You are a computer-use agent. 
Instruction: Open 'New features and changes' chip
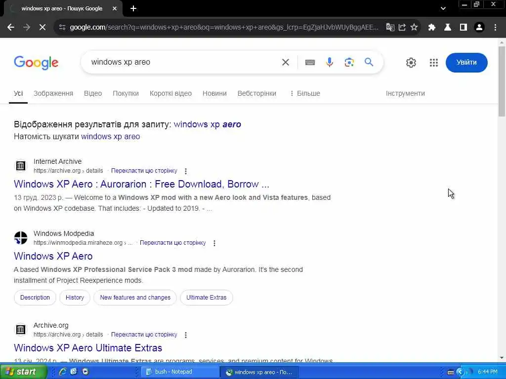point(135,298)
